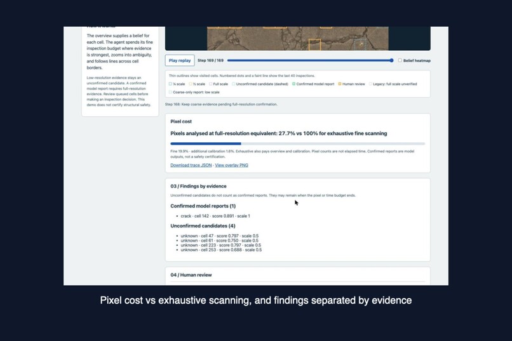Click the 'Thin outlines show visited cells' note

point(241,76)
